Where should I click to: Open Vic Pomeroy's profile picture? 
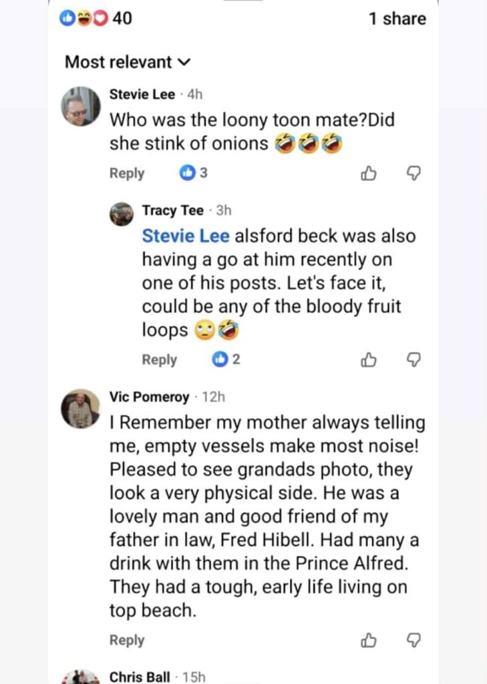pyautogui.click(x=81, y=409)
